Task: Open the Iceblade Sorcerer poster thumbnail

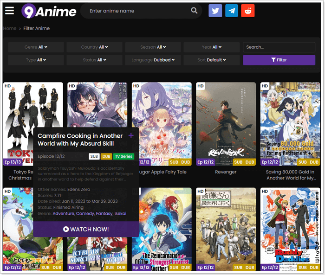Action: (97, 254)
